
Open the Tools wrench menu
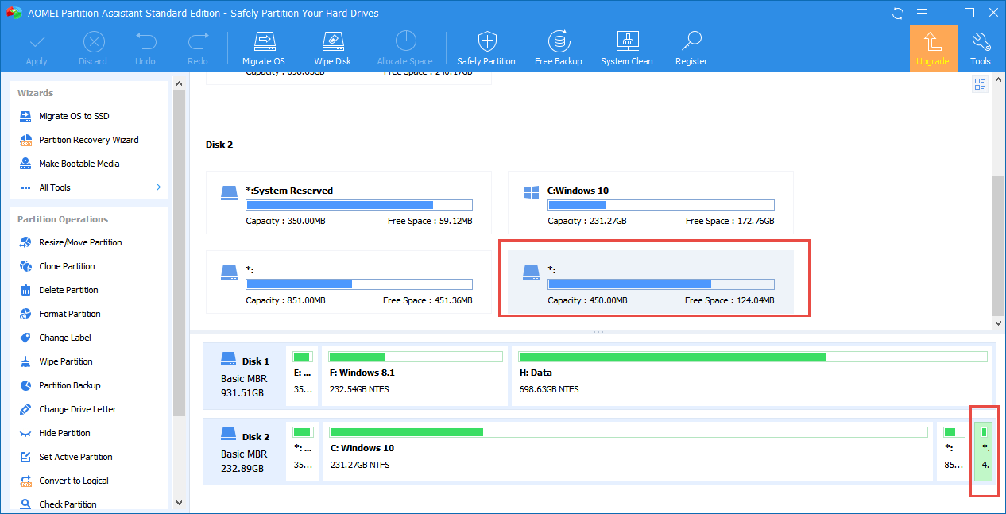click(x=981, y=48)
